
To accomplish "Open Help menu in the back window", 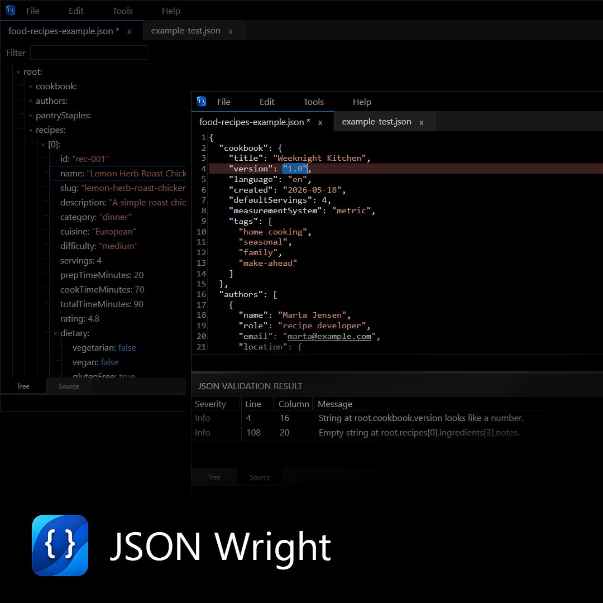I will click(x=171, y=11).
